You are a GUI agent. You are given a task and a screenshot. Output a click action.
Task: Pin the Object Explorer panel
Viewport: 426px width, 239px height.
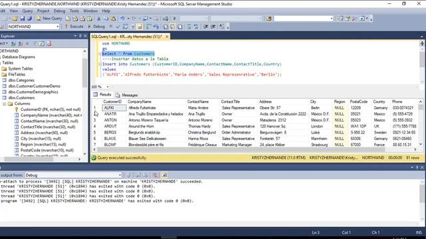80,36
